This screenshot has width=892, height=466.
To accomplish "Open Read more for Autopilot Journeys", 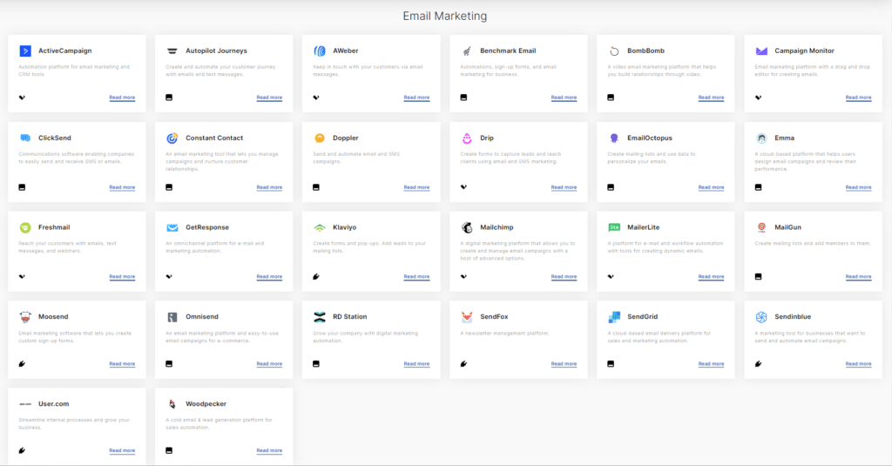I will 269,98.
